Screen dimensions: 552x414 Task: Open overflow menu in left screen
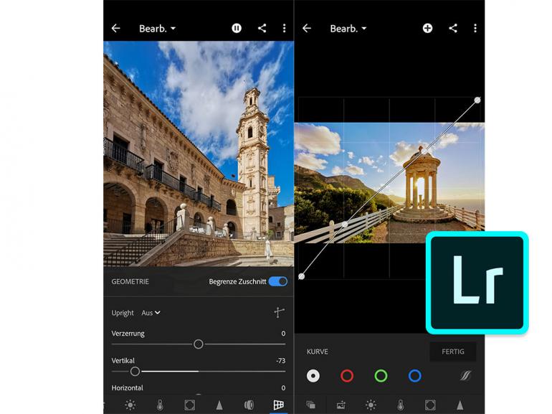pyautogui.click(x=284, y=28)
